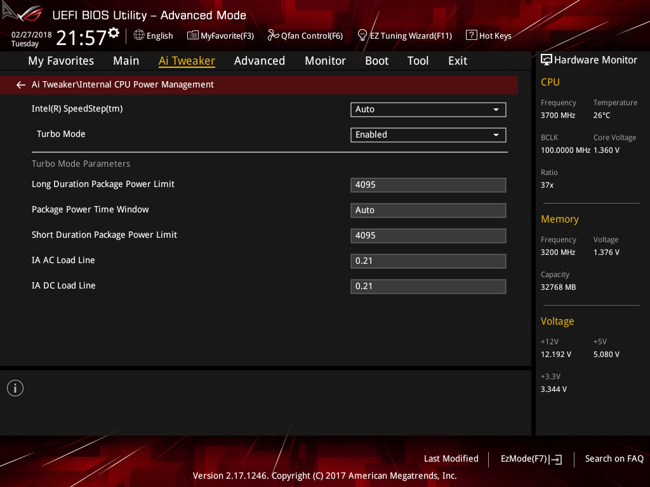Click Last Modified button
Viewport: 650px width, 487px height.
click(x=451, y=458)
